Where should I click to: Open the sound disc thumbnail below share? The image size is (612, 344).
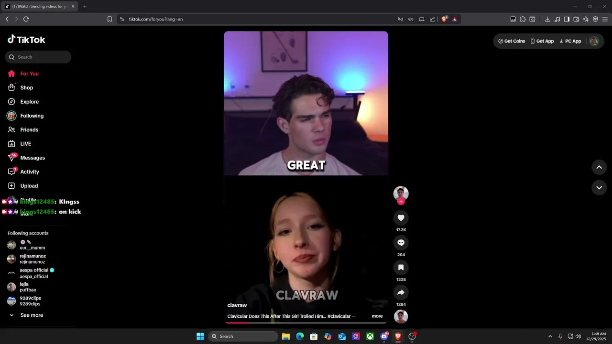pyautogui.click(x=401, y=316)
